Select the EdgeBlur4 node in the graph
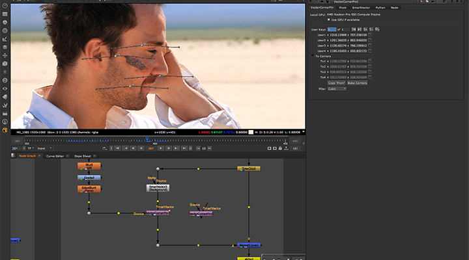Screen dimensions: 469x260 coord(89,189)
